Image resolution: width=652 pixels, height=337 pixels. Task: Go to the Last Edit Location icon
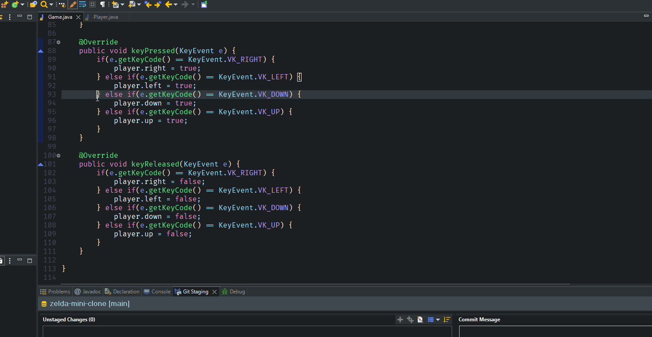(x=148, y=4)
